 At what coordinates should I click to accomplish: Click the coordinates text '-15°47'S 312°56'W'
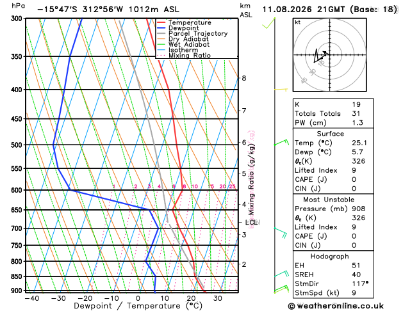[x=80, y=10]
